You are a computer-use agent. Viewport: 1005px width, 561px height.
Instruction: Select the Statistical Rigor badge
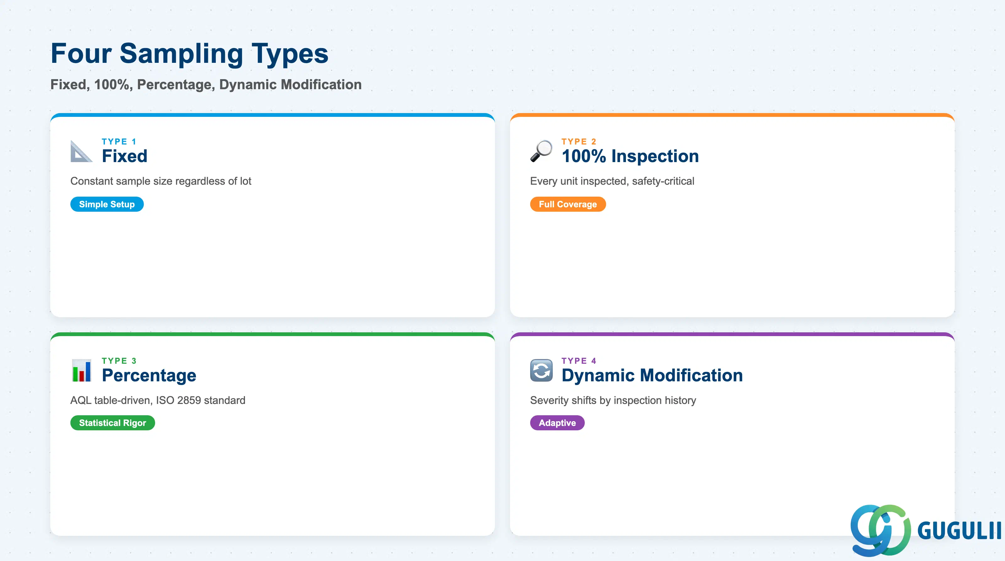tap(112, 423)
